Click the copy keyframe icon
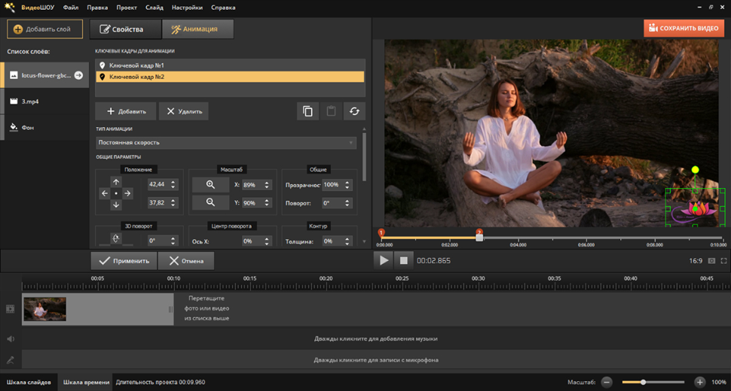This screenshot has height=391, width=731. point(307,111)
